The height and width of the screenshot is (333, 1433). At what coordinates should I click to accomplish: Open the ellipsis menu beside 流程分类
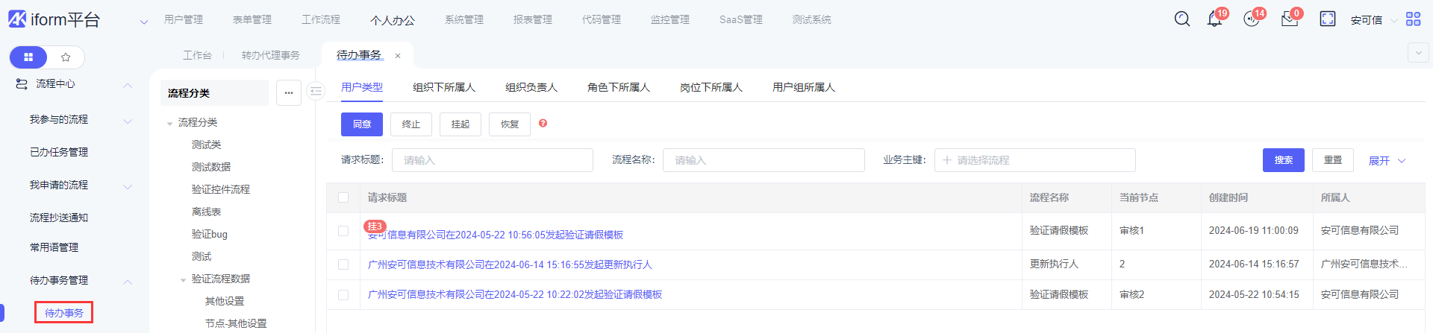(289, 93)
